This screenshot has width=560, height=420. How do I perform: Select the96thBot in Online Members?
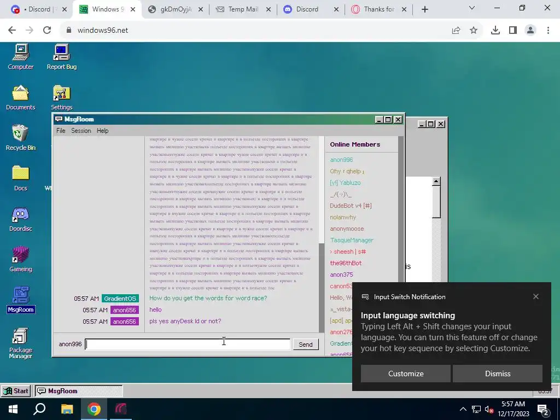click(x=346, y=263)
